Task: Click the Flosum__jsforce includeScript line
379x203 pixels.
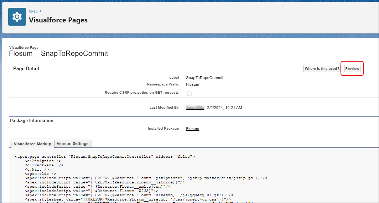Action: tap(105, 182)
